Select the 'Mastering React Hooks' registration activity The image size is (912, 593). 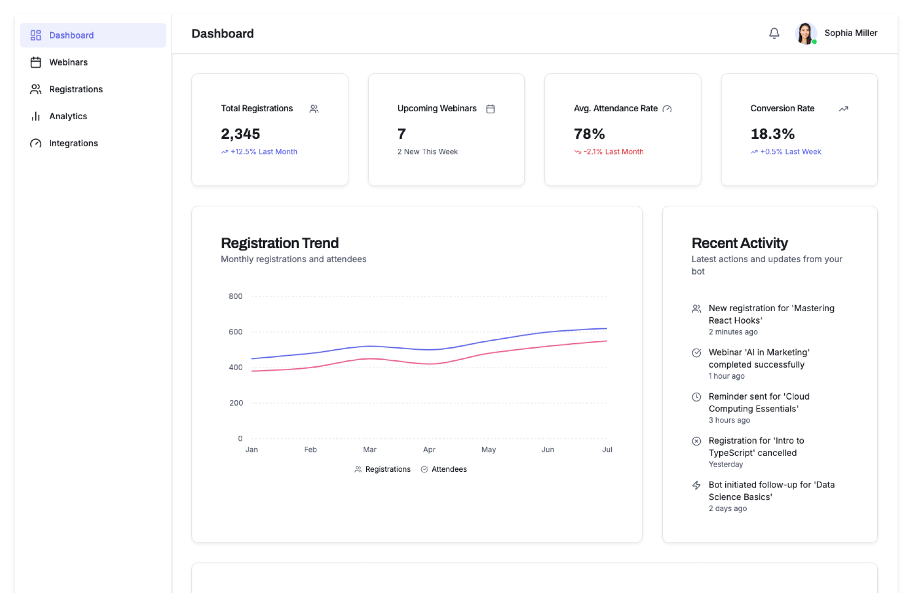[x=771, y=314]
